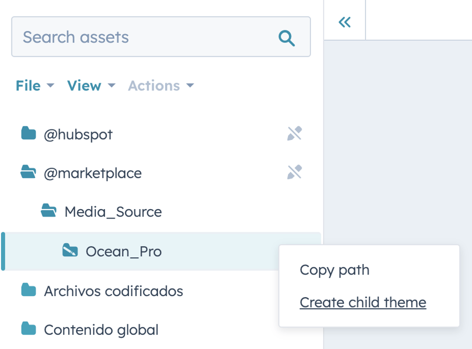Click the search magnifier icon

tap(286, 37)
